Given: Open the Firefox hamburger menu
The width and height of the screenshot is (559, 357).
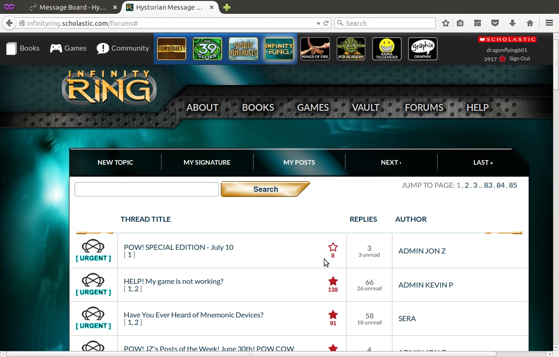Looking at the screenshot, I should [549, 23].
